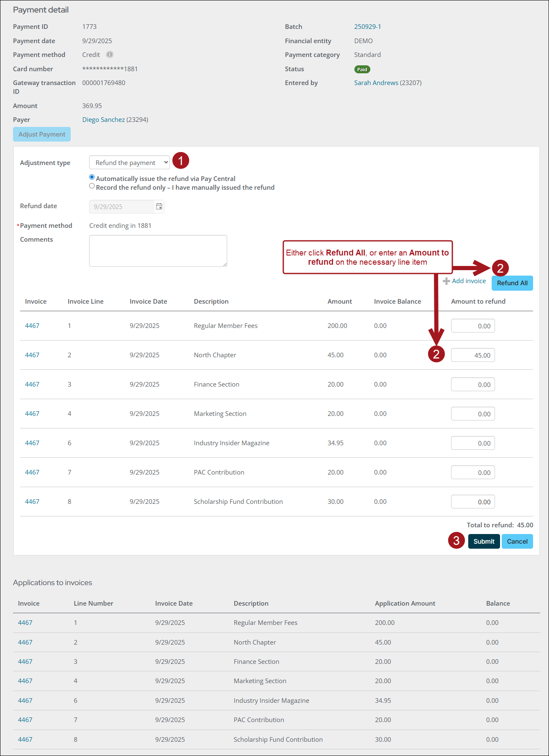Viewport: 549px width, 756px height.
Task: Click the green Paid status badge
Action: (x=362, y=70)
